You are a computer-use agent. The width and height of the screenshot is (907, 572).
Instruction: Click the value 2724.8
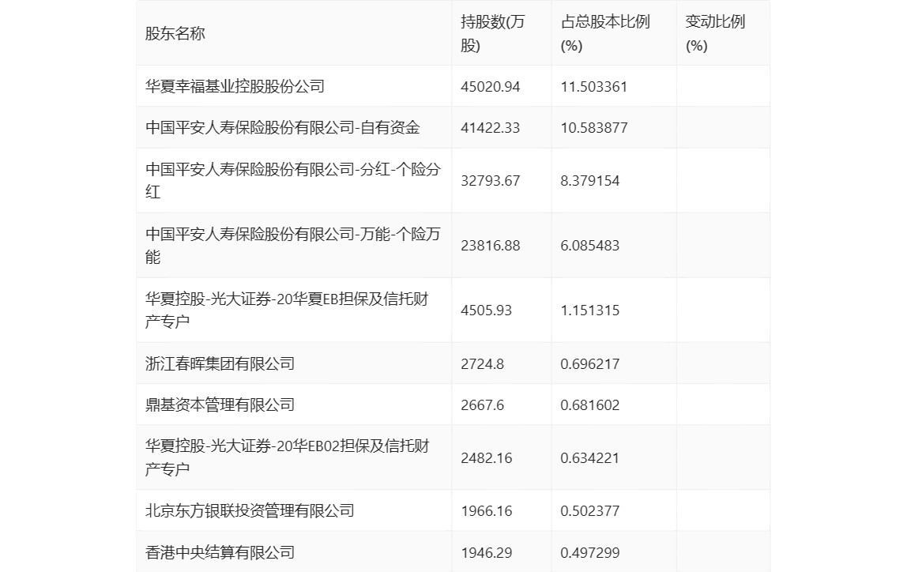[482, 363]
